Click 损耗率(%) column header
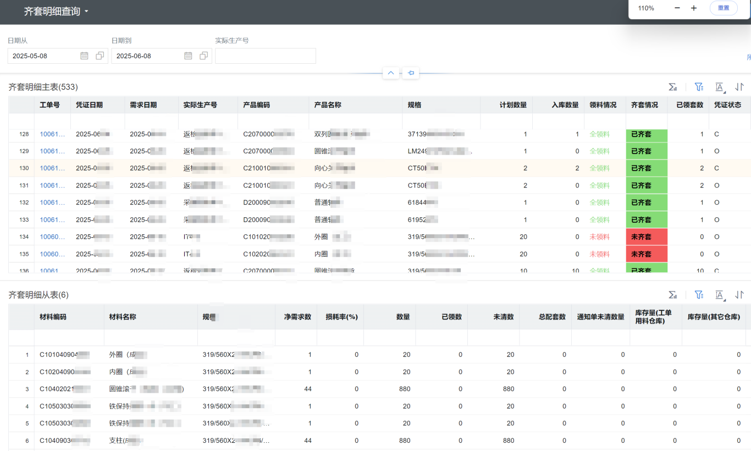This screenshot has height=451, width=751. point(340,317)
